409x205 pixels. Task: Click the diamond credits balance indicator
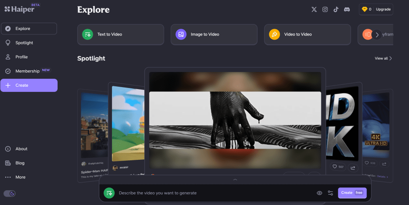point(366,9)
